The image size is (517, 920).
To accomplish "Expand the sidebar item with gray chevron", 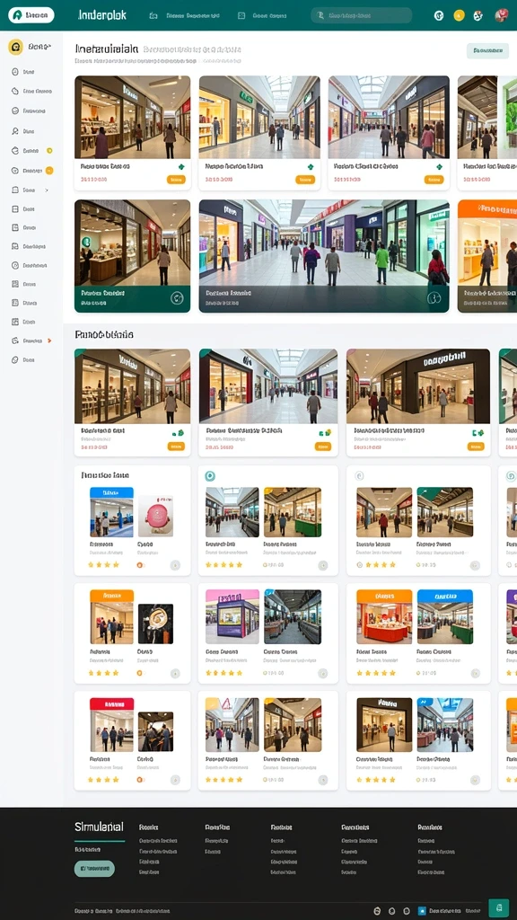I will pos(31,190).
